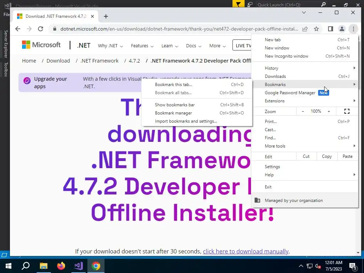Open the Windows Start menu
The image size is (364, 273).
coord(9,266)
